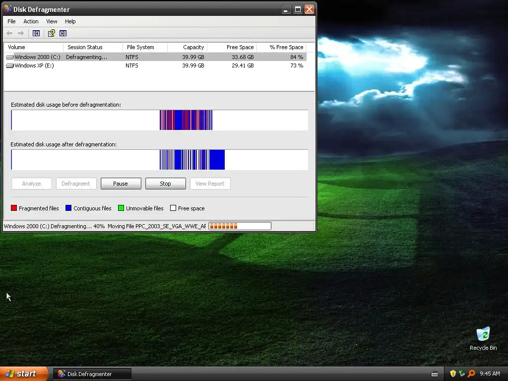
Task: Click the 29.41 GB free space value
Action: (243, 65)
